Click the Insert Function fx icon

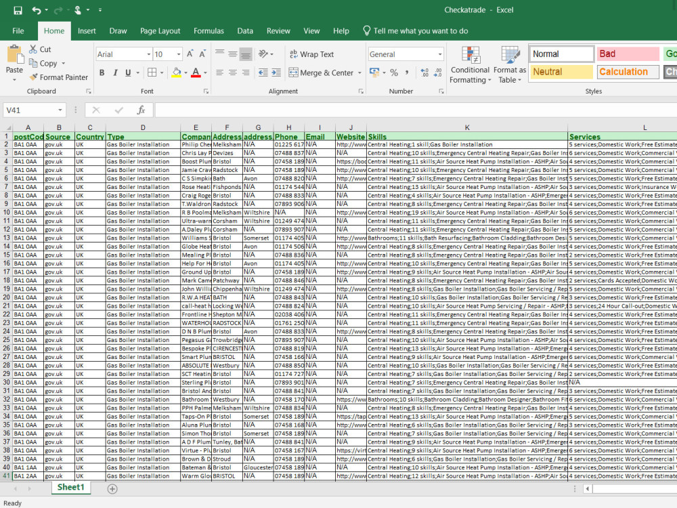(141, 110)
